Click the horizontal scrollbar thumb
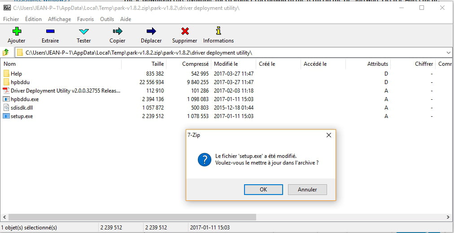The image size is (454, 233). (132, 217)
